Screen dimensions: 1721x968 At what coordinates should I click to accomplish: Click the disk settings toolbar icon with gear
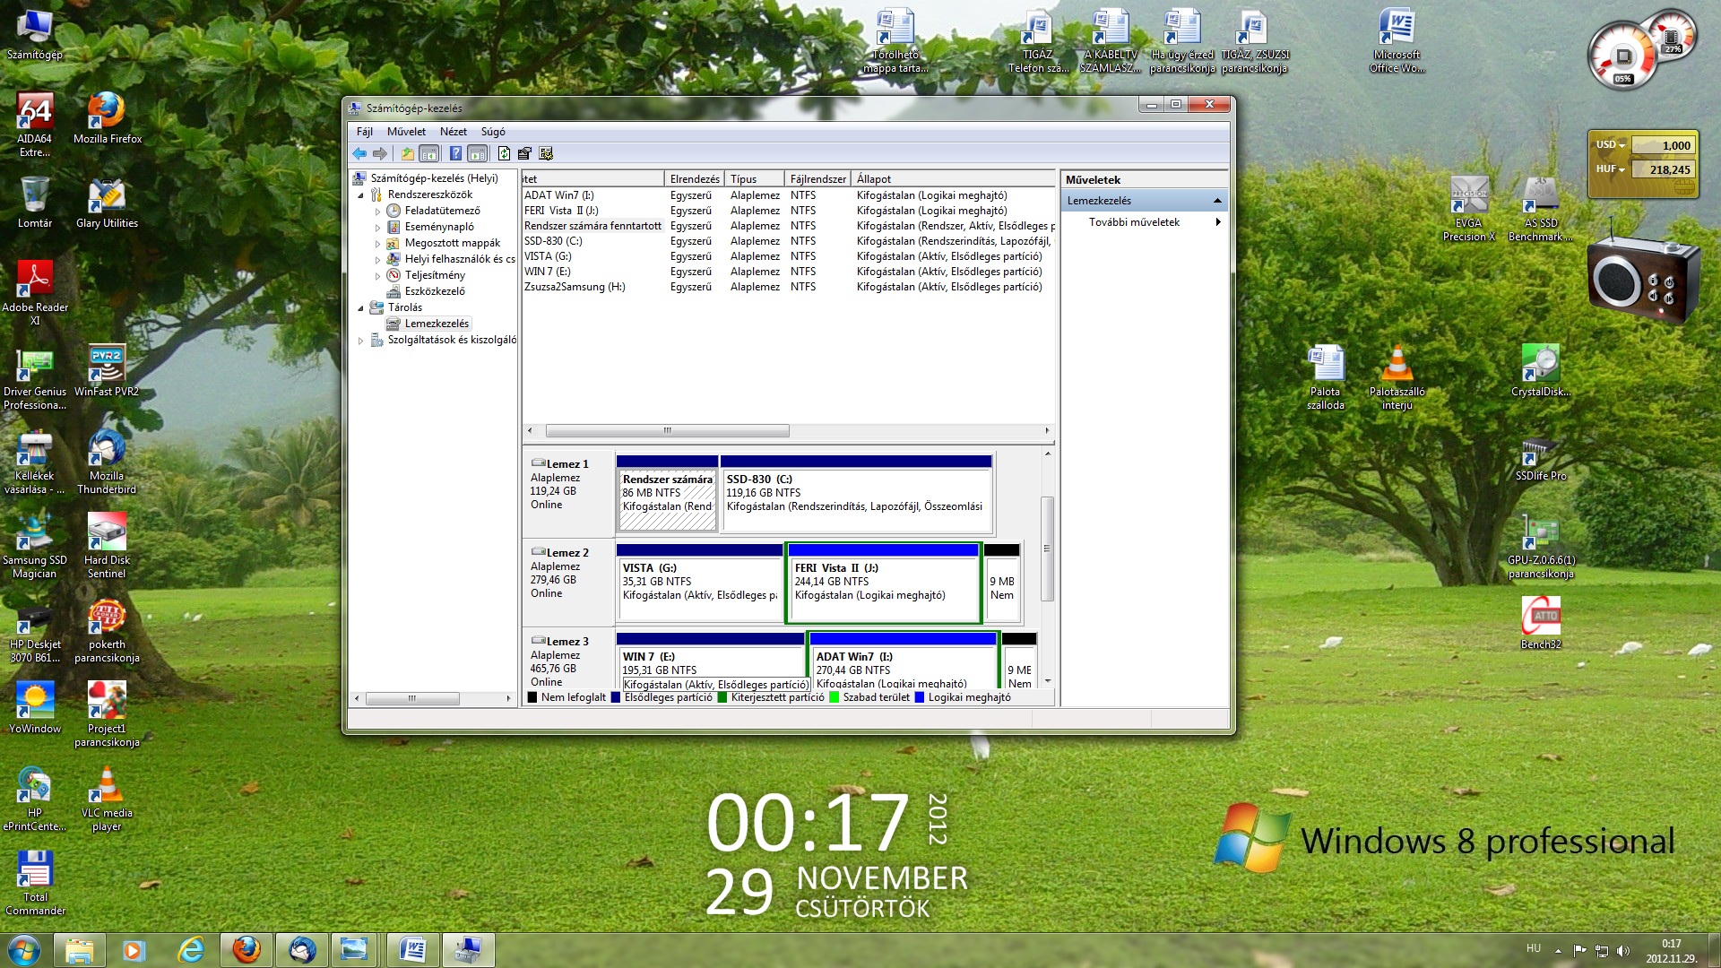point(546,153)
